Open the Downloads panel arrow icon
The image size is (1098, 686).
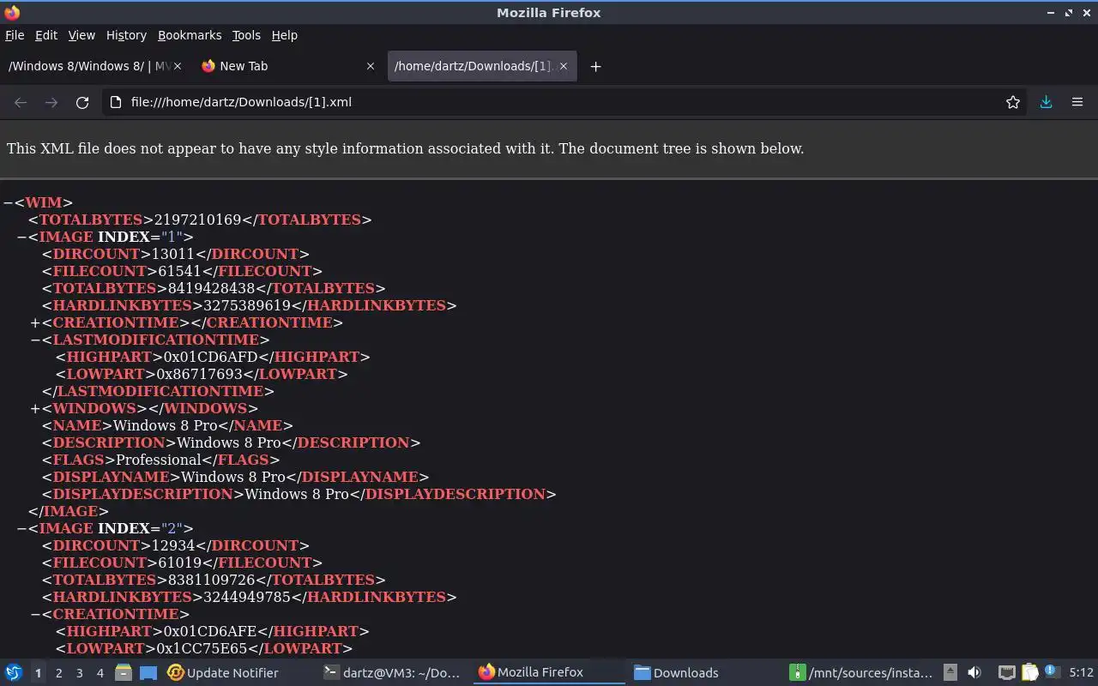coord(1046,102)
